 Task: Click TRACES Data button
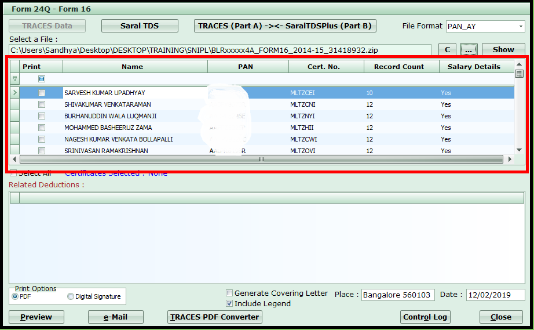coord(47,26)
